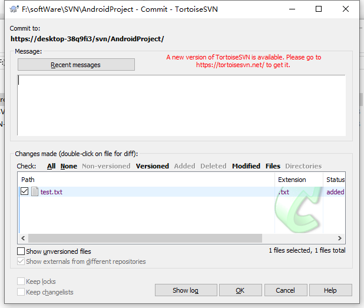This screenshot has width=364, height=308.
Task: Click inside the commit message text box
Action: 181,105
